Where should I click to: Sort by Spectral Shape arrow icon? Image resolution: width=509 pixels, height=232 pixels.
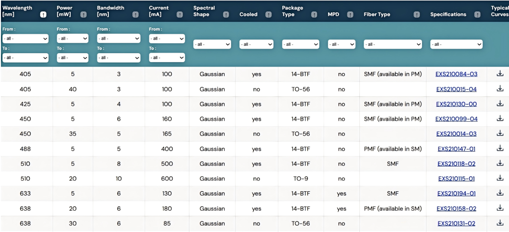click(226, 14)
